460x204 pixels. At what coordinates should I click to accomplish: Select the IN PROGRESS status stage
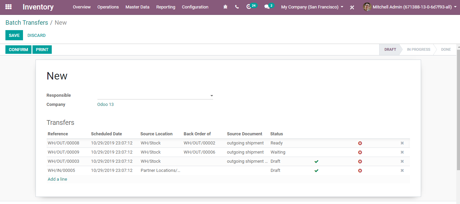[418, 49]
